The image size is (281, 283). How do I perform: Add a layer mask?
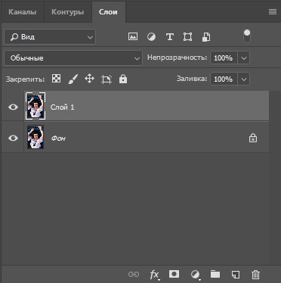click(x=174, y=274)
